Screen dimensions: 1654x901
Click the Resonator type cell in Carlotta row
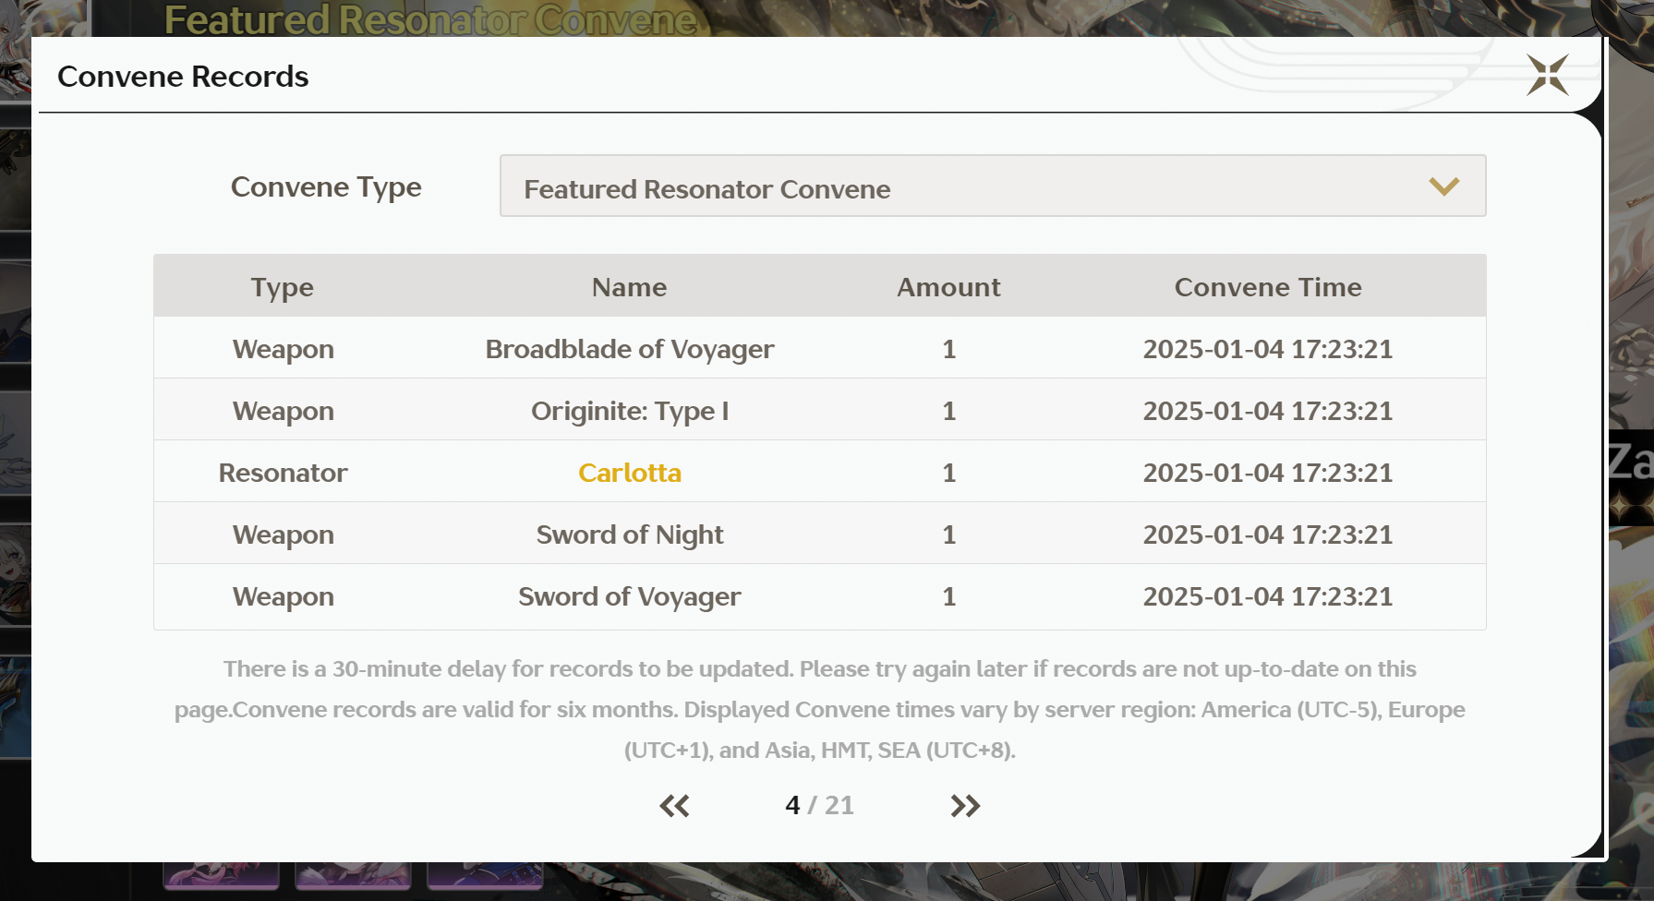(283, 473)
